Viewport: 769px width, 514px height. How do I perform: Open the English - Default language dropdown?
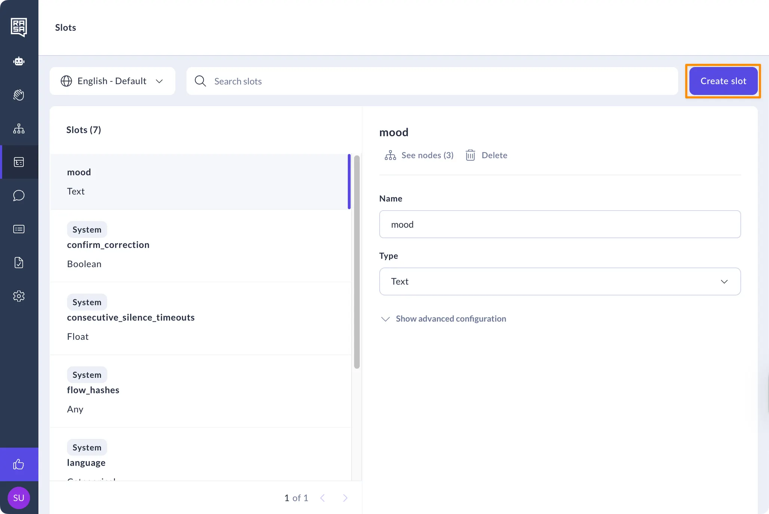(112, 81)
